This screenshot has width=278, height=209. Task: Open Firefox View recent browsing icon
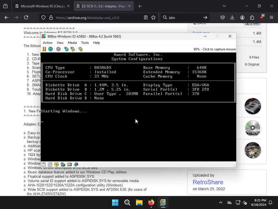[5, 6]
